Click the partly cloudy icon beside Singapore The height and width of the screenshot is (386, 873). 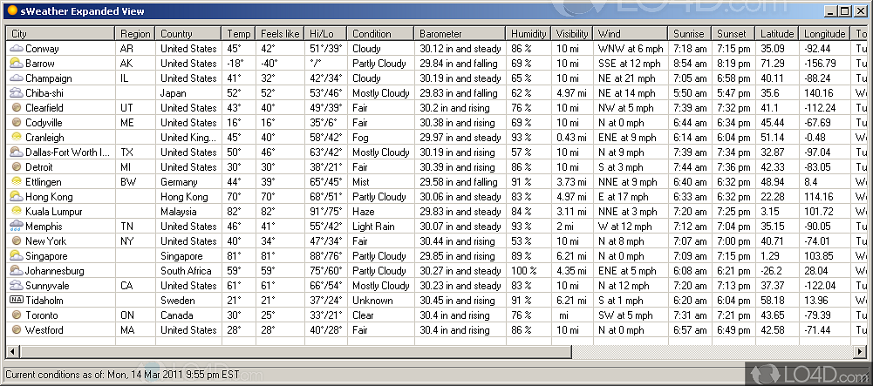coord(17,256)
